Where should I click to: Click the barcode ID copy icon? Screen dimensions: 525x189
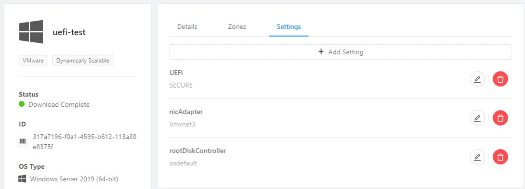point(23,142)
